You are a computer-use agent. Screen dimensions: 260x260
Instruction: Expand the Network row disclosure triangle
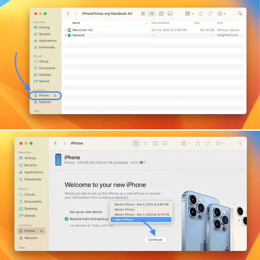pos(66,35)
